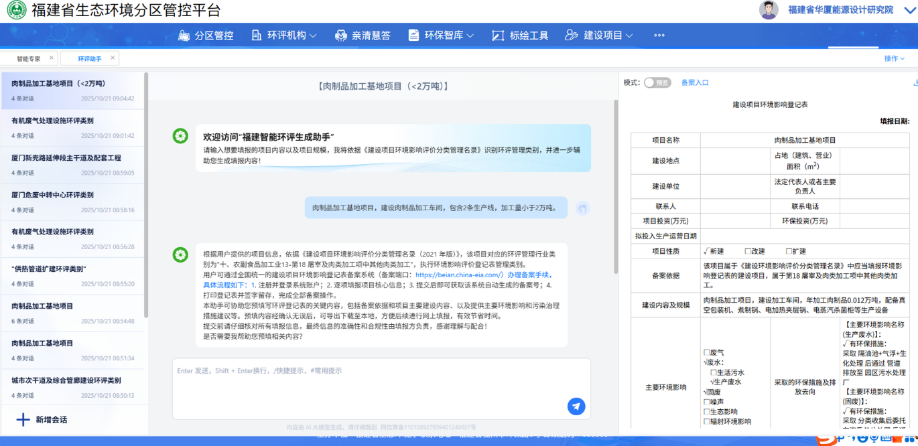Click the user avatar icon in header
Viewport: 918px width, 446px height.
[x=769, y=10]
